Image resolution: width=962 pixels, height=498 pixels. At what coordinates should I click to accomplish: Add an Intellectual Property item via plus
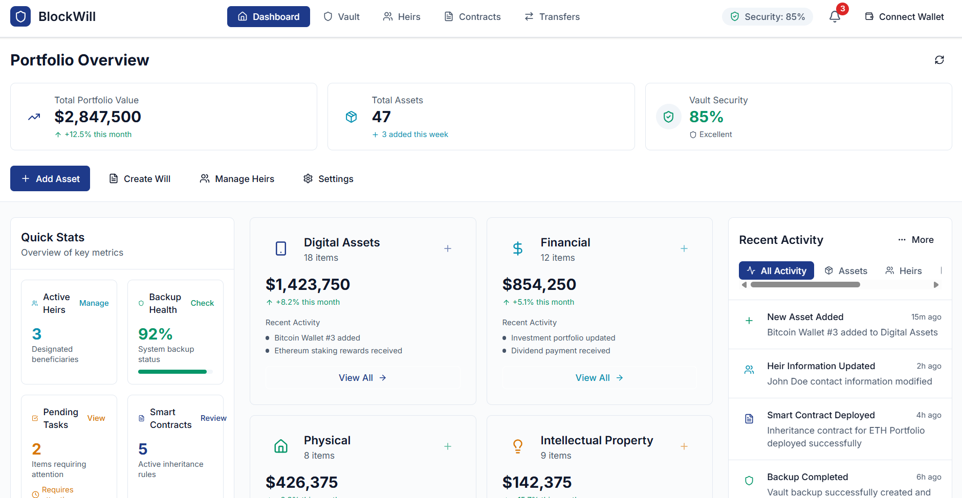click(x=684, y=446)
